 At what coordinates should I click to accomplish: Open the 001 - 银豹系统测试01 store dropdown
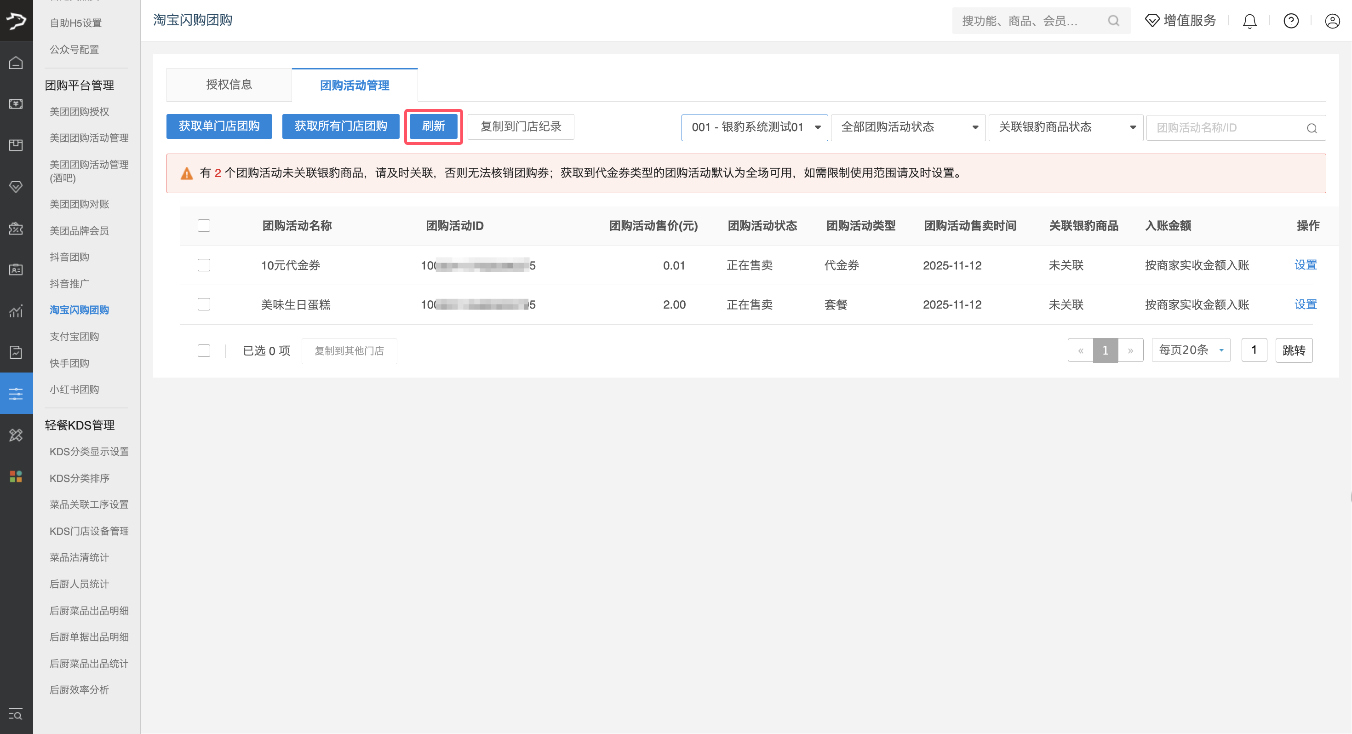click(754, 127)
